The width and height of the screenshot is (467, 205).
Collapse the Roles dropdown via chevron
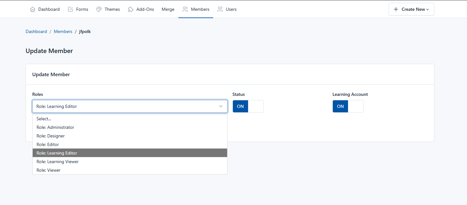pos(221,106)
